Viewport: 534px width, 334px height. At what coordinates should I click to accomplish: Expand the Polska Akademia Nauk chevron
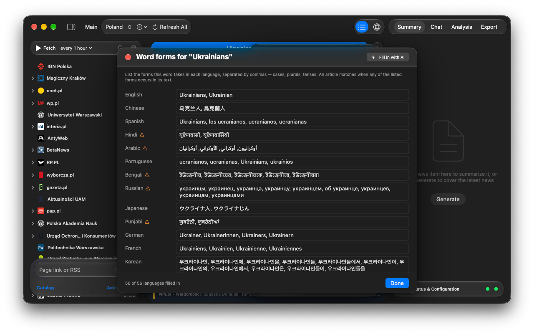click(33, 223)
